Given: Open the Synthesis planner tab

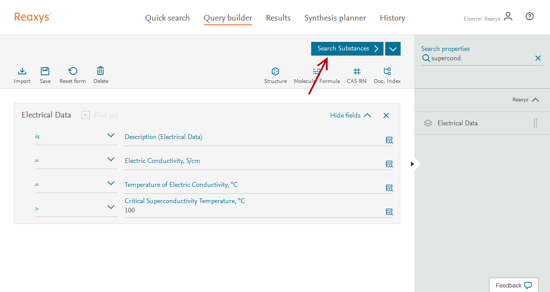Looking at the screenshot, I should [x=335, y=18].
